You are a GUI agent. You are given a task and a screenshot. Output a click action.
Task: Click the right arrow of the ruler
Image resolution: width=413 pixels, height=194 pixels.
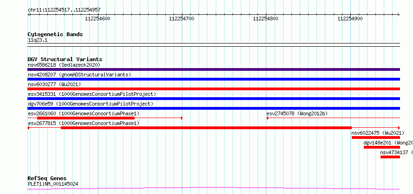(x=399, y=14)
